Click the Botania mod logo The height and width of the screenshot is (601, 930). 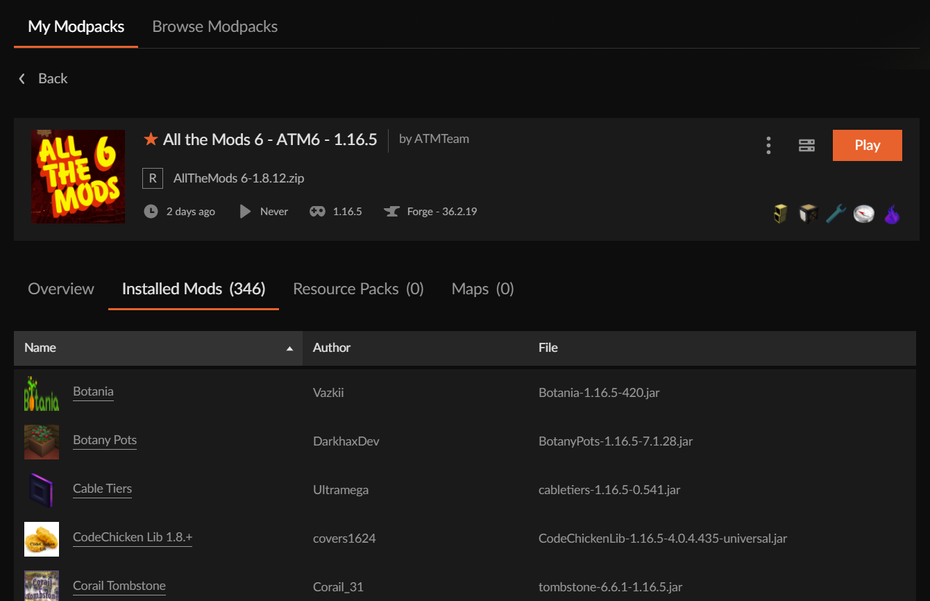coord(42,393)
